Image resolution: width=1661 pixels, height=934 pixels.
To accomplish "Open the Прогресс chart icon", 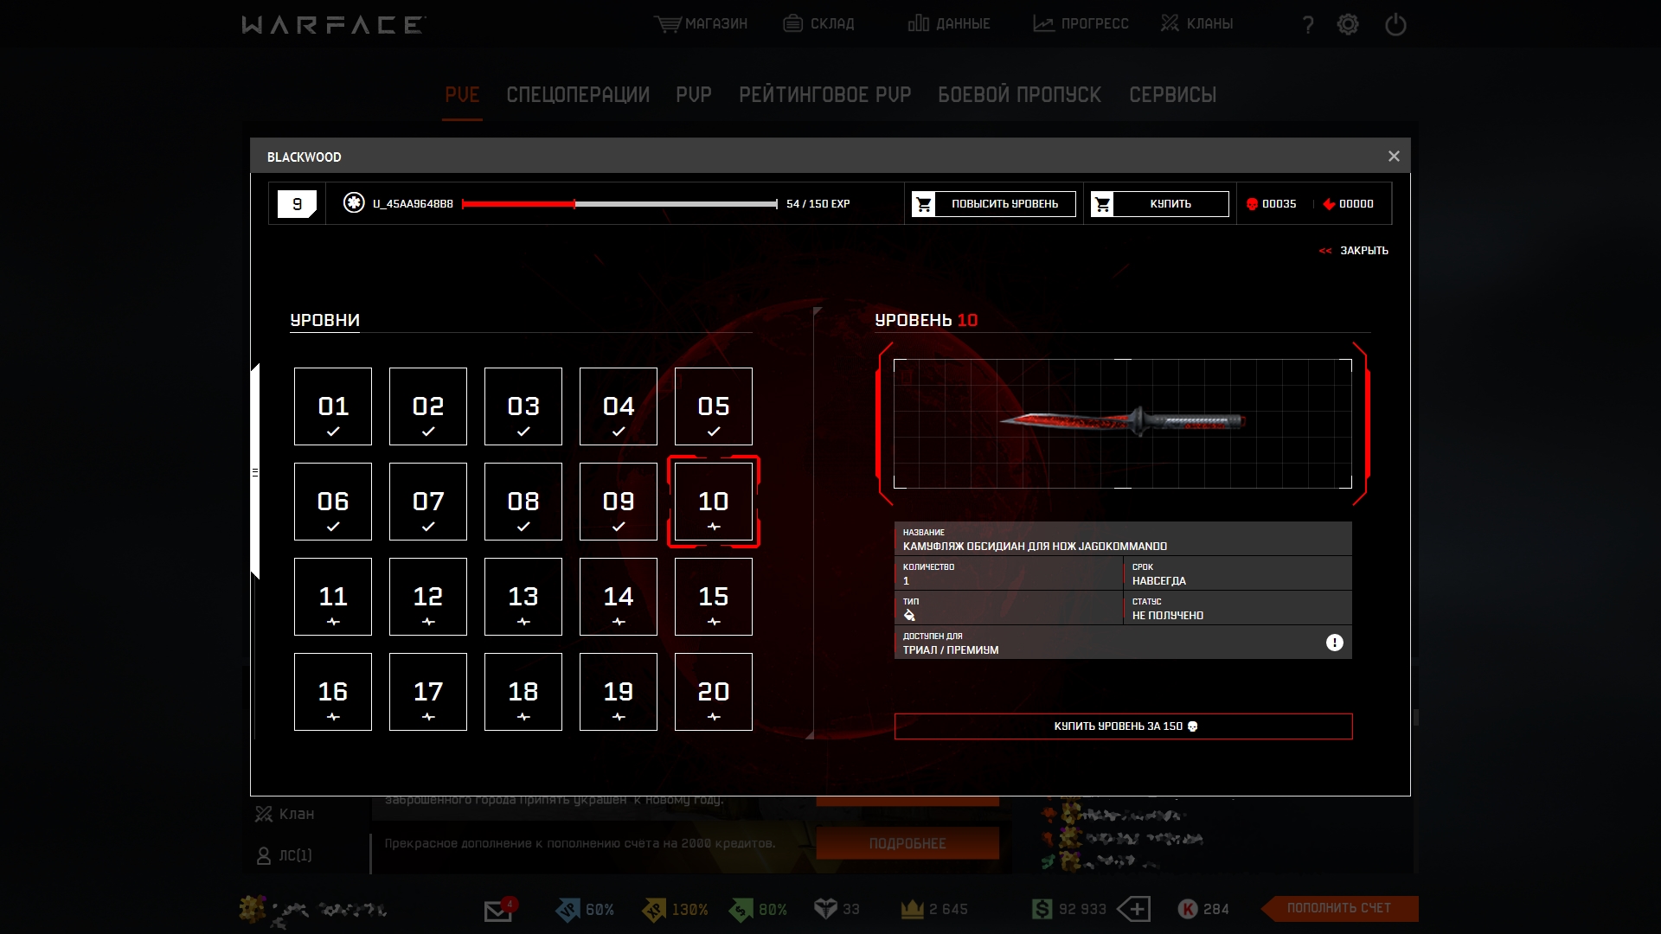I will pyautogui.click(x=1043, y=23).
